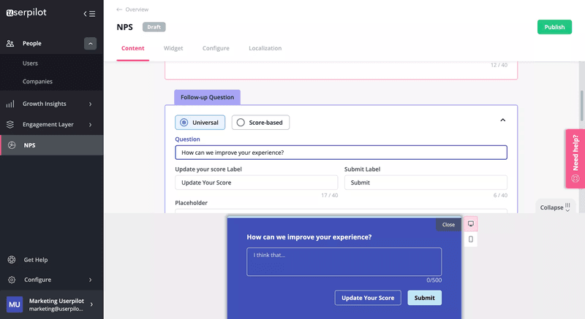
Task: Click the Submit preview button
Action: pos(425,298)
